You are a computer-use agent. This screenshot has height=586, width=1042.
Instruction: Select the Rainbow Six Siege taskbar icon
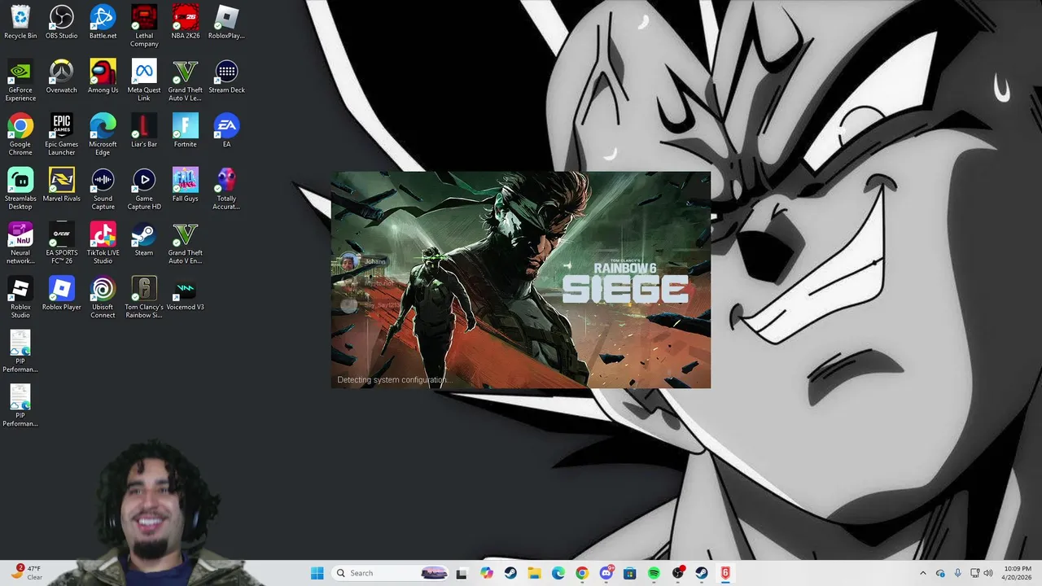725,573
